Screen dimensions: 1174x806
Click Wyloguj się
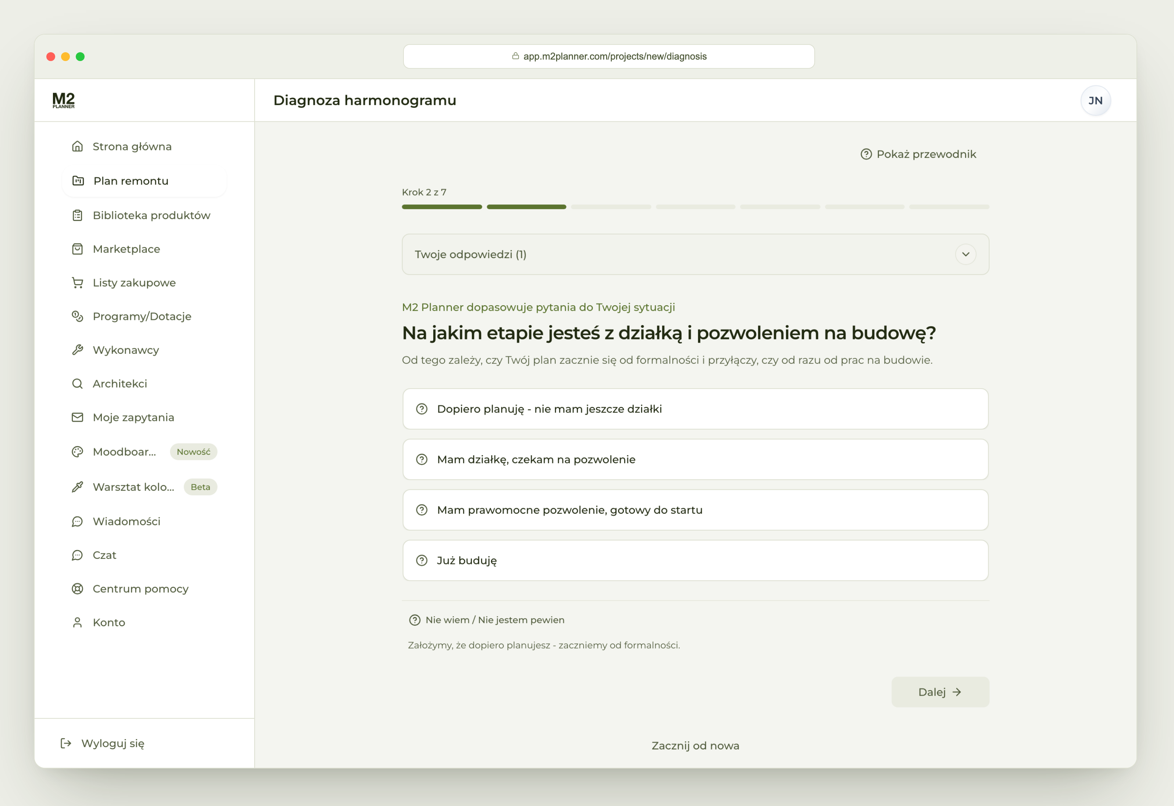click(x=103, y=743)
